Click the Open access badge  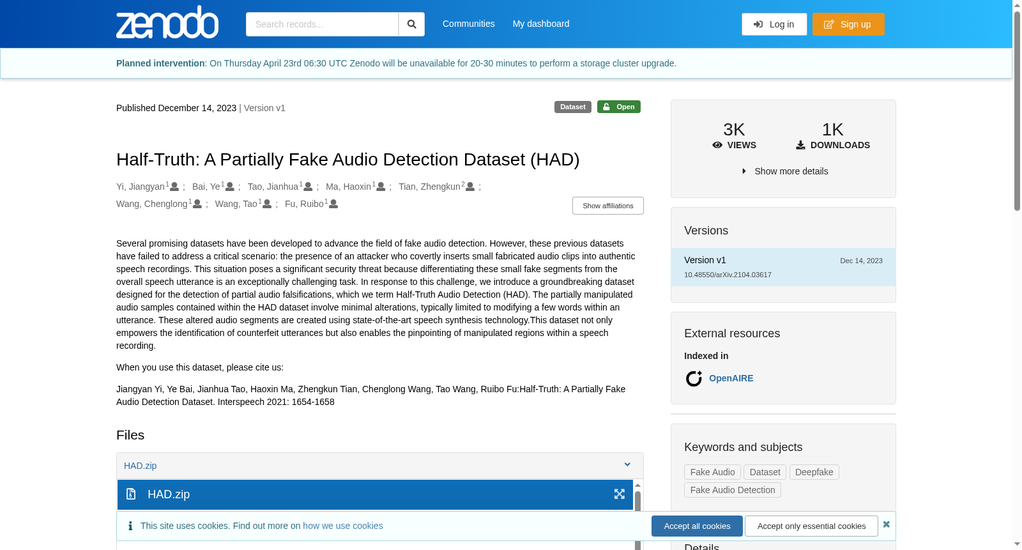point(619,107)
